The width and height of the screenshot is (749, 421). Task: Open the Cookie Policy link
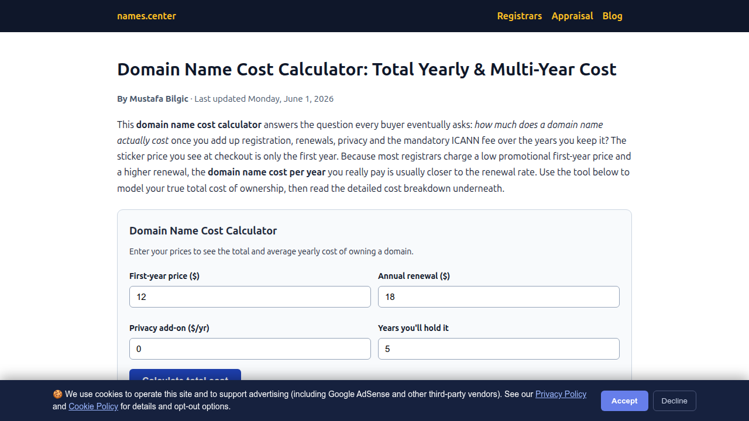[93, 406]
